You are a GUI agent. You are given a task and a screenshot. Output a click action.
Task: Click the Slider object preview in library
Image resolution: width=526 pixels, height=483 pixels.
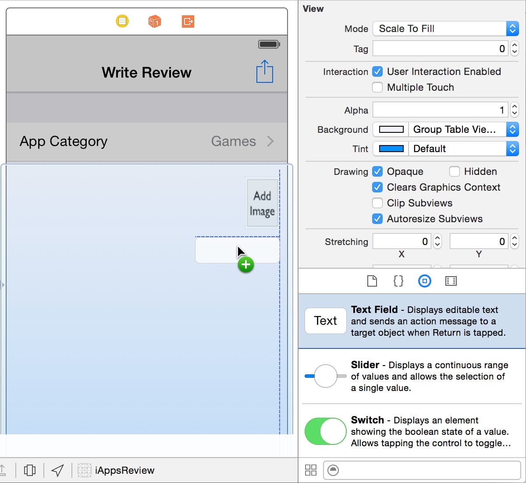tap(325, 376)
